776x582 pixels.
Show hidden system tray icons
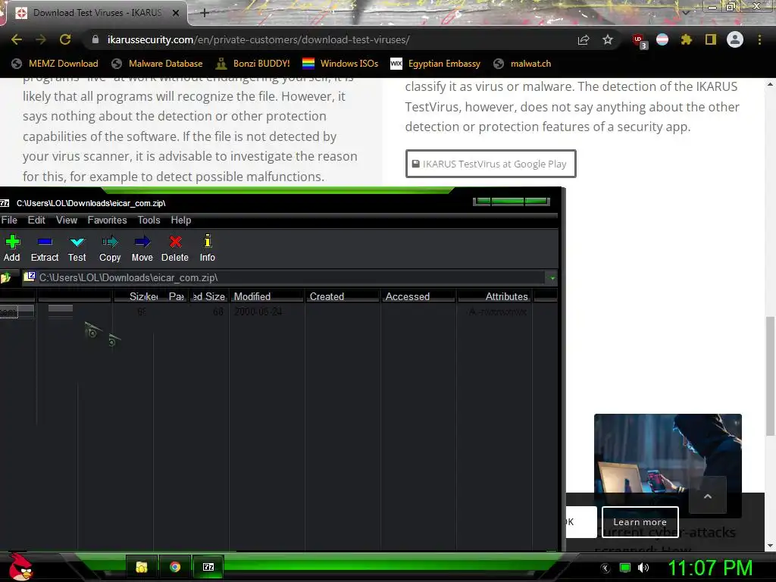[x=605, y=568]
